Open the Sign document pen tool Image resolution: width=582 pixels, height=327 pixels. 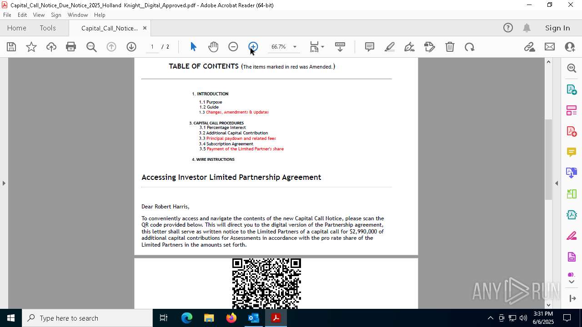410,47
